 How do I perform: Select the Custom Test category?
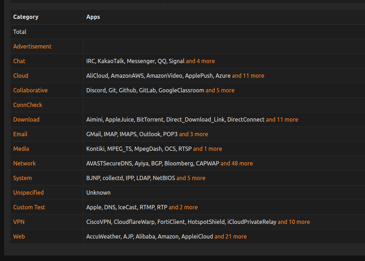click(x=29, y=207)
